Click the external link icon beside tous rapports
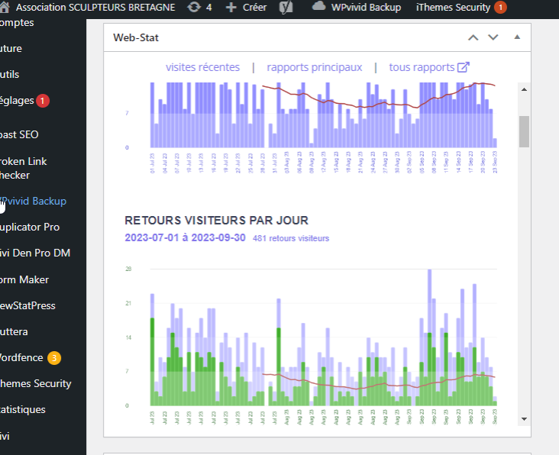The image size is (559, 455). point(463,67)
